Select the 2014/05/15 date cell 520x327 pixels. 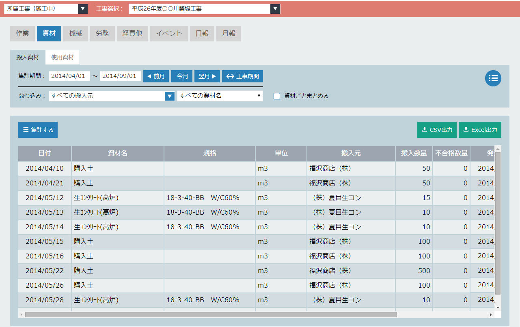[45, 242]
